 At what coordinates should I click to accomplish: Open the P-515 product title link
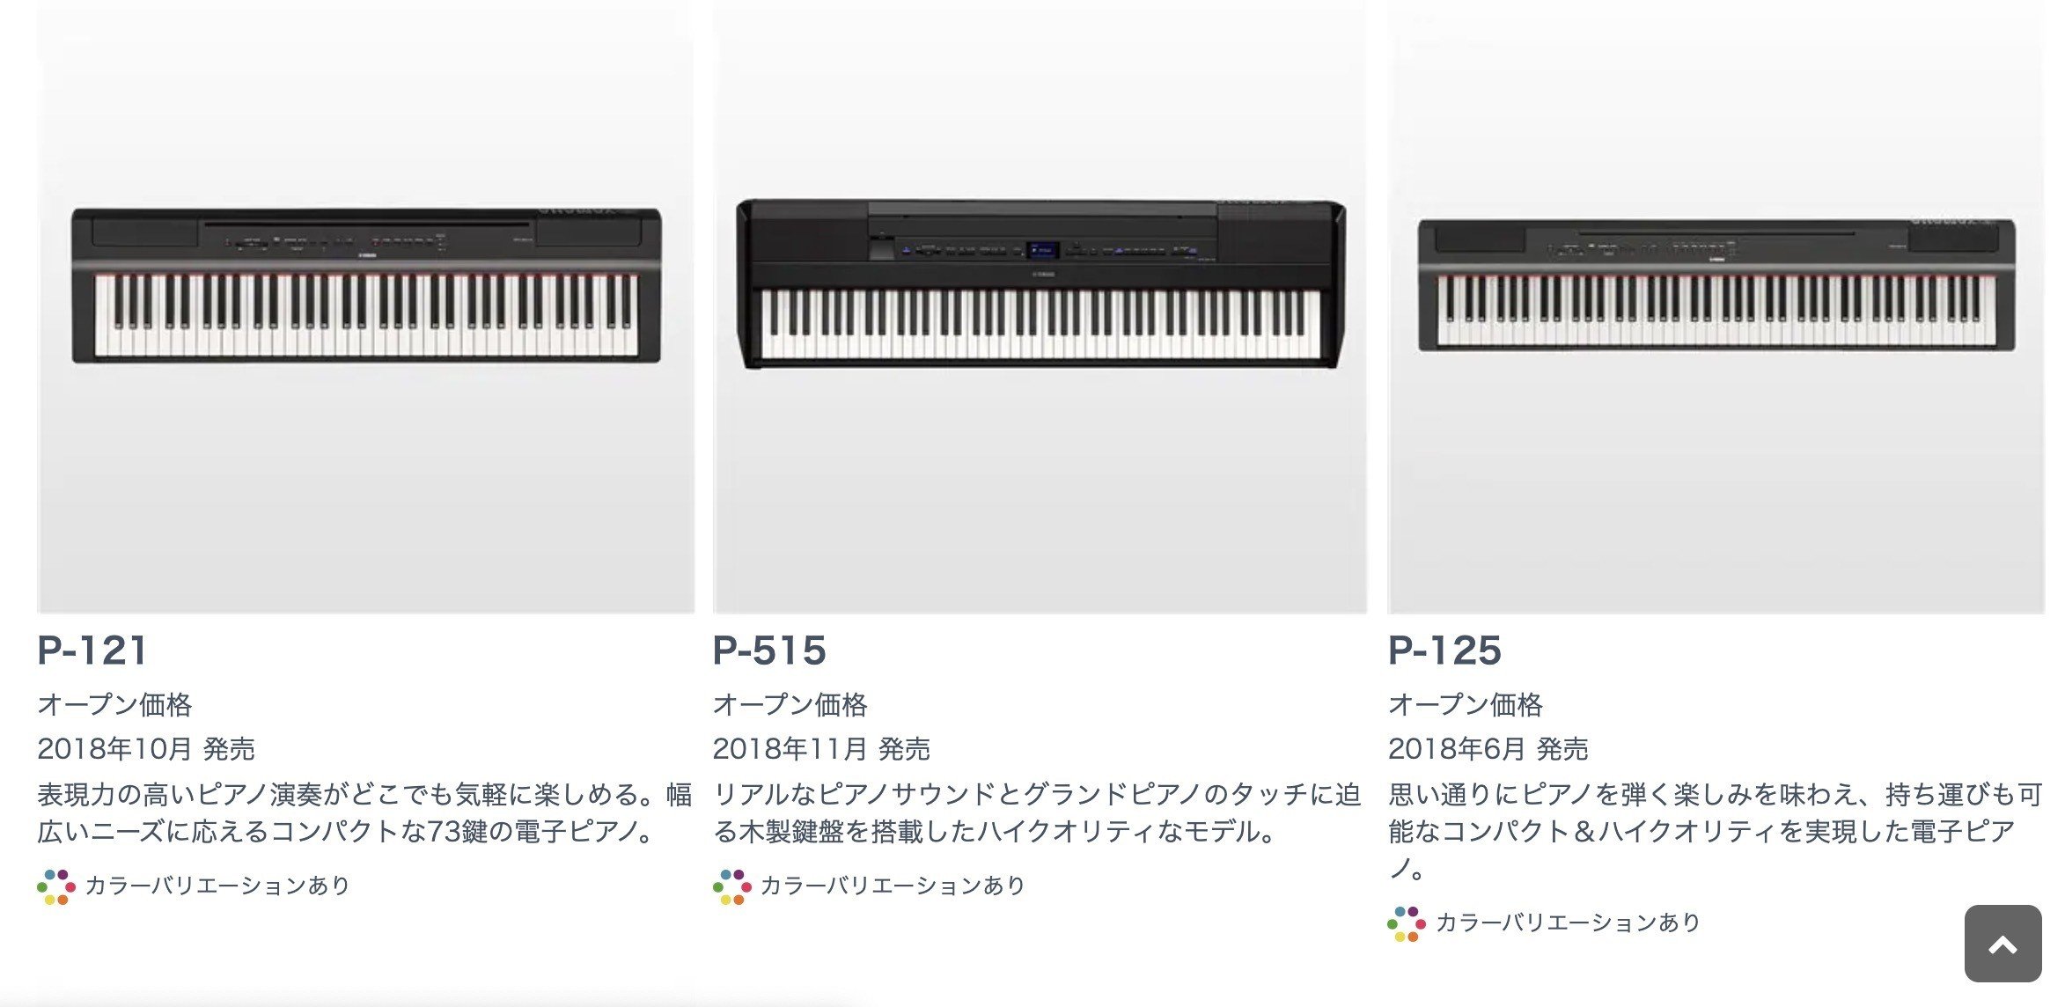tap(769, 651)
